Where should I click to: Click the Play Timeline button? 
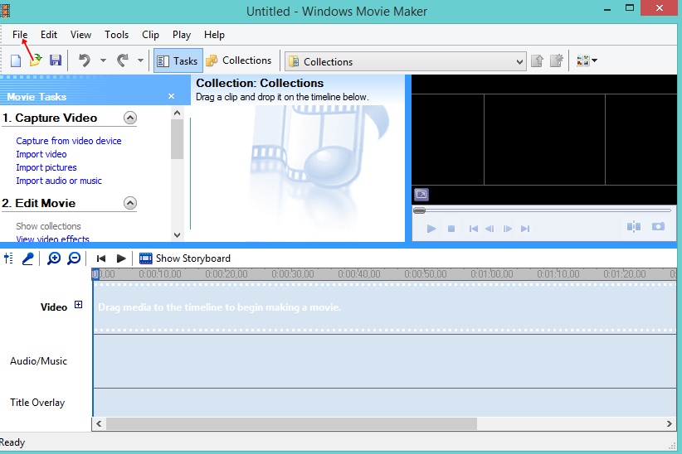tap(121, 258)
